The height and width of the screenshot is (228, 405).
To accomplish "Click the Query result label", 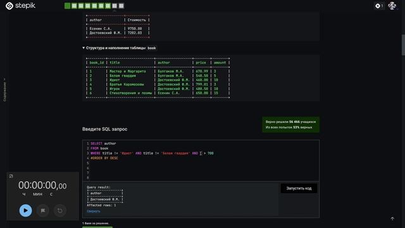I will coord(99,187).
